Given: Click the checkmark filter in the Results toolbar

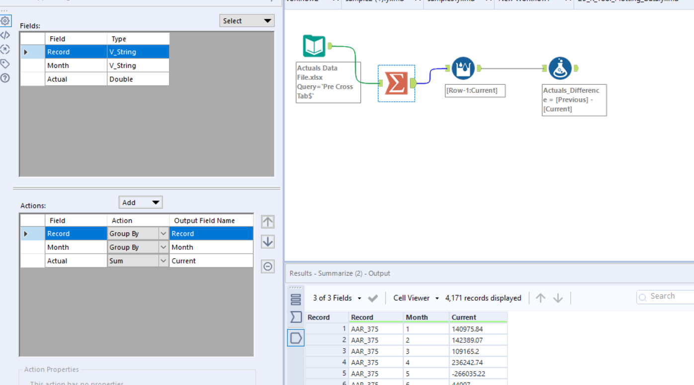Looking at the screenshot, I should (372, 298).
